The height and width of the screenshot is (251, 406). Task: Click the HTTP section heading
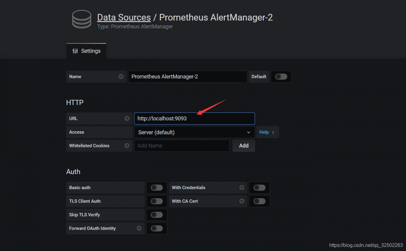pyautogui.click(x=75, y=103)
